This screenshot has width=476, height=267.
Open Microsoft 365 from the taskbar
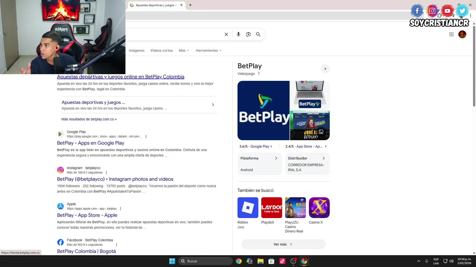pos(250,261)
